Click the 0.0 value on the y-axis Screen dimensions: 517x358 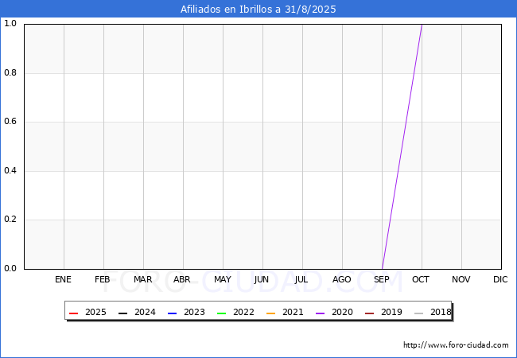coord(10,269)
